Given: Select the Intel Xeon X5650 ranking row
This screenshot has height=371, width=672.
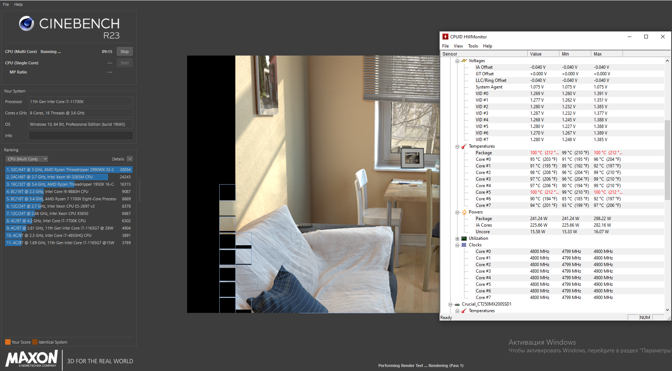Looking at the screenshot, I should tap(69, 213).
